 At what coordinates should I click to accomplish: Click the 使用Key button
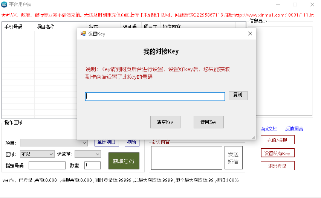point(208,122)
